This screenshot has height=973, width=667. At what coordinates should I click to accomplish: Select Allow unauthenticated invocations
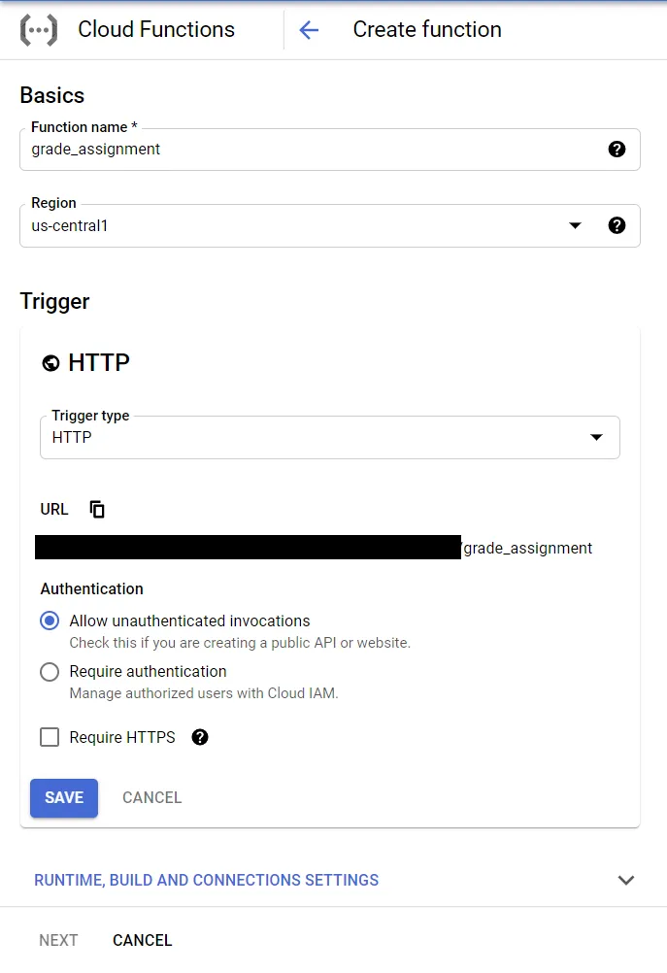[50, 621]
